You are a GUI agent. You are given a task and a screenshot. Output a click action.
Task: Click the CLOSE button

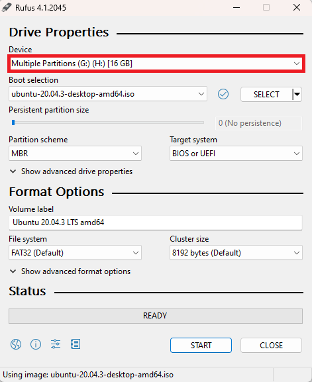click(271, 345)
